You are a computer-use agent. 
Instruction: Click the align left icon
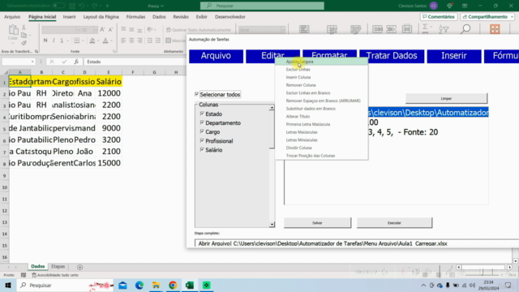(123, 41)
